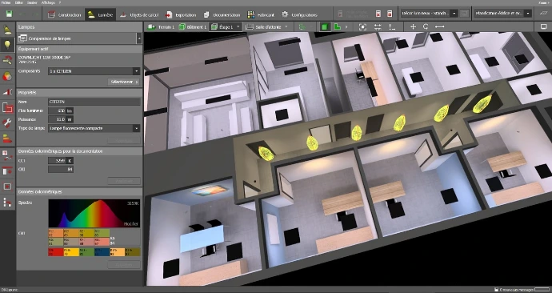Select the yellow lamp bulb sidebar icon

(7, 45)
